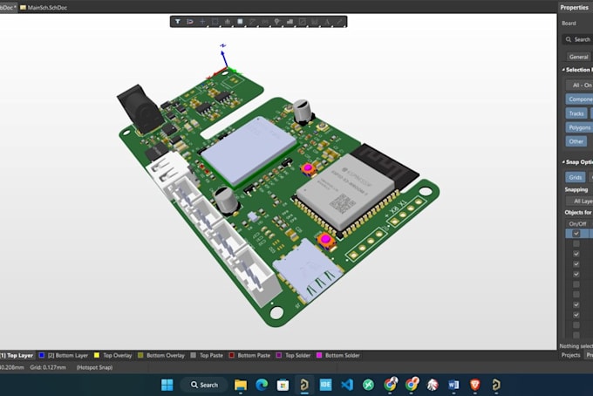Click the Properties panel title

click(x=574, y=7)
